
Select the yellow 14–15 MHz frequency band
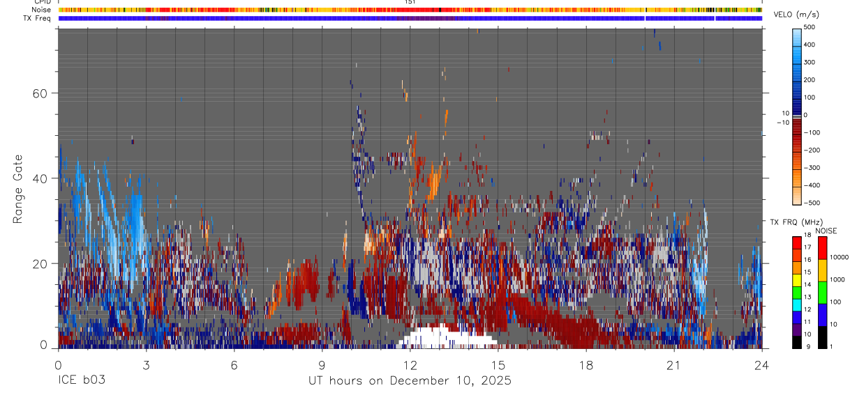point(796,280)
